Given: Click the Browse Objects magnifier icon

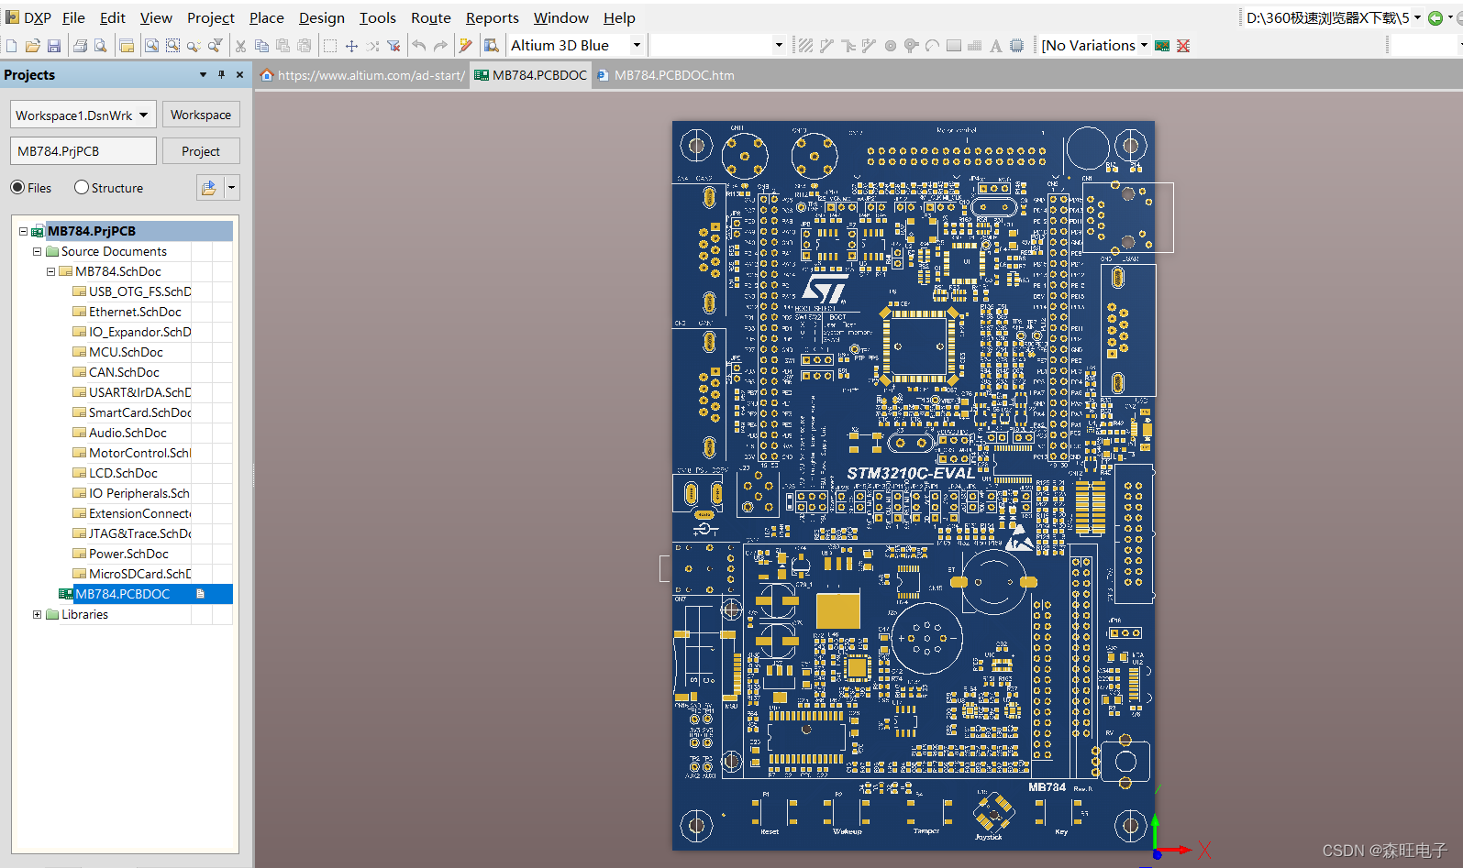Looking at the screenshot, I should (x=492, y=46).
